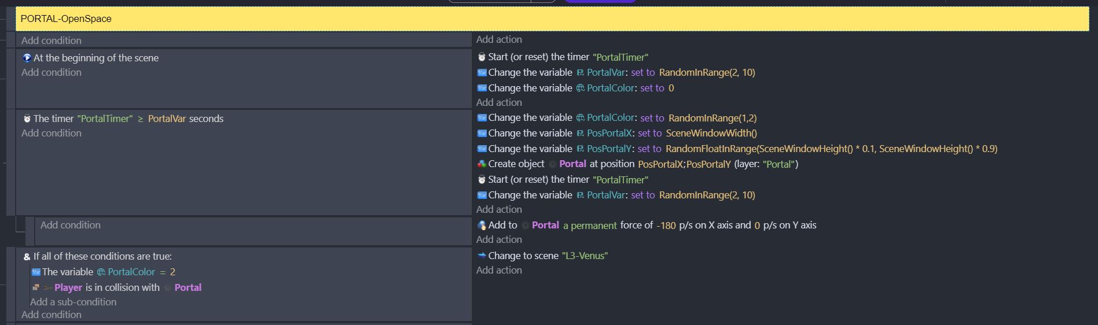
Task: Click the Create object action icon
Action: click(x=482, y=164)
